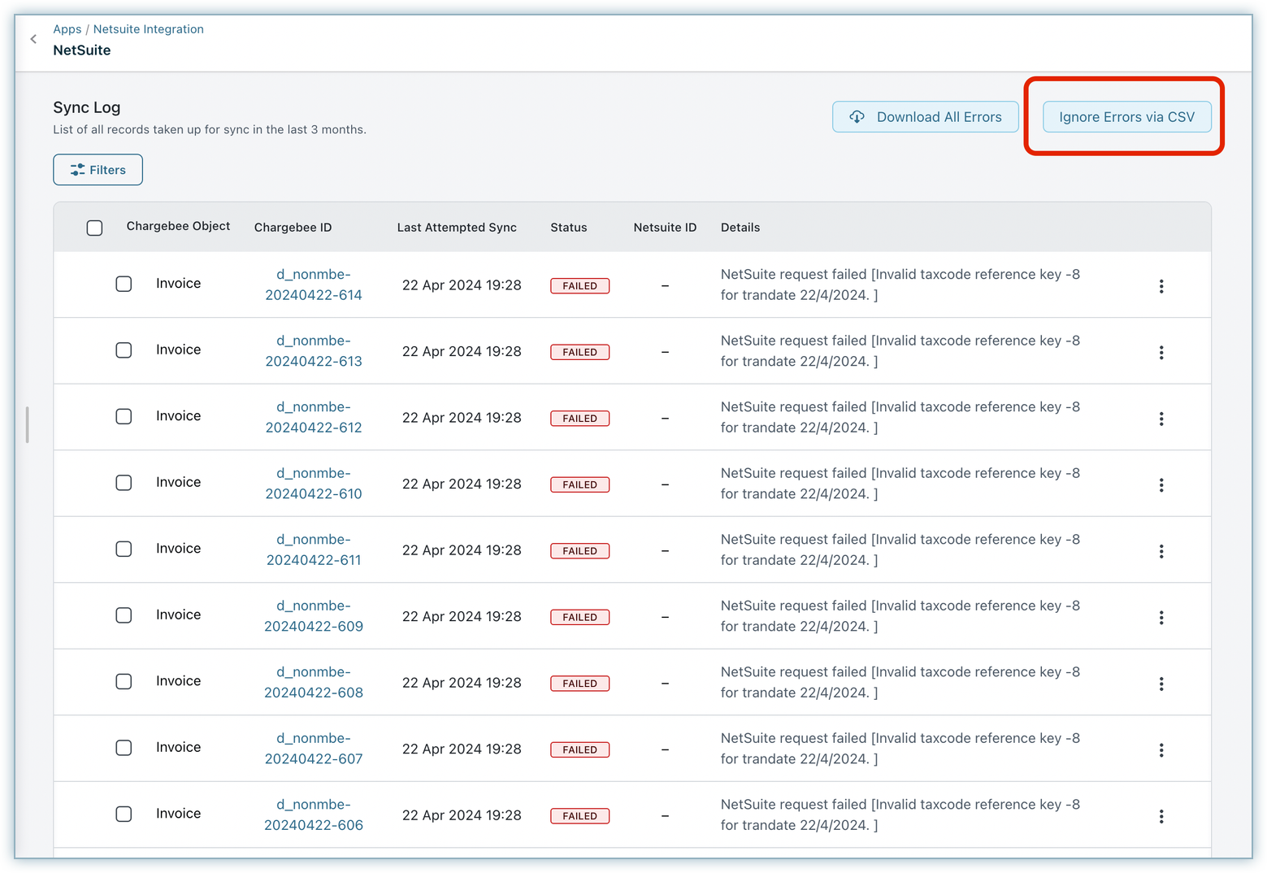
Task: Click the Last Attempted Sync column header
Action: tap(457, 228)
